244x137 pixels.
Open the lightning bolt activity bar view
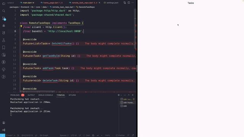(x=4, y=62)
